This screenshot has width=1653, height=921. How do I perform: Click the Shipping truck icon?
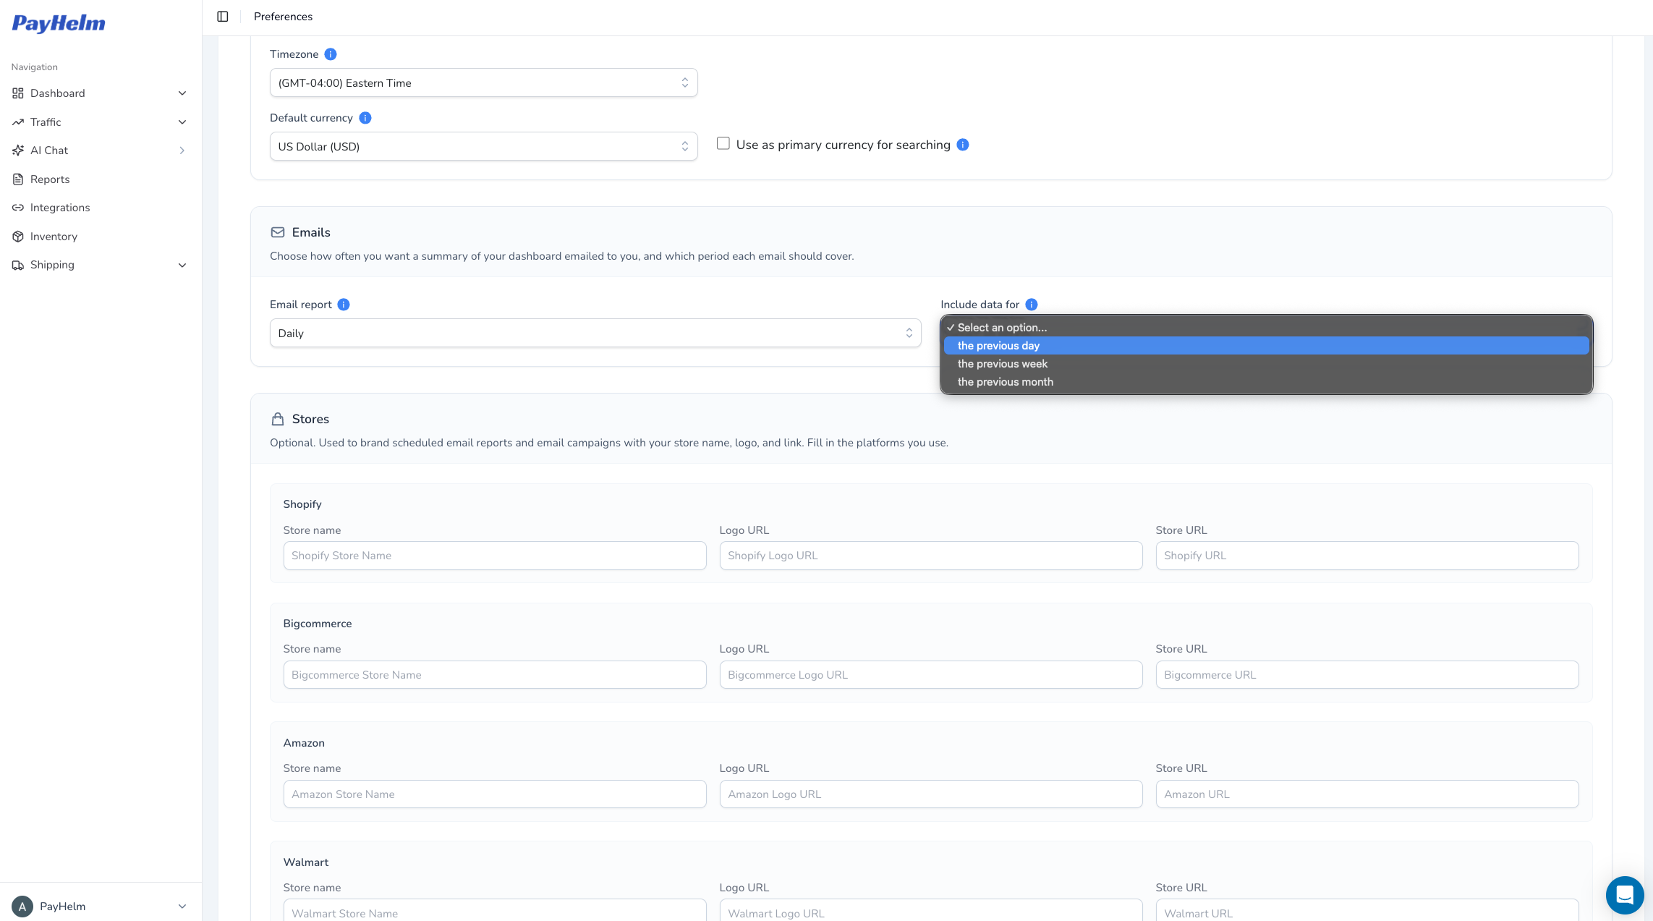(x=18, y=265)
